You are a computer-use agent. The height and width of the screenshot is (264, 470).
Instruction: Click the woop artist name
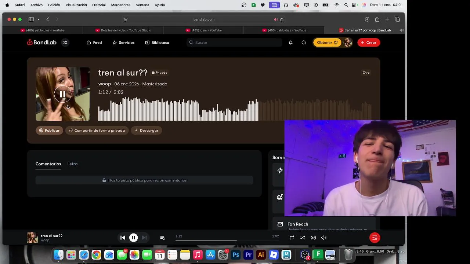point(105,84)
